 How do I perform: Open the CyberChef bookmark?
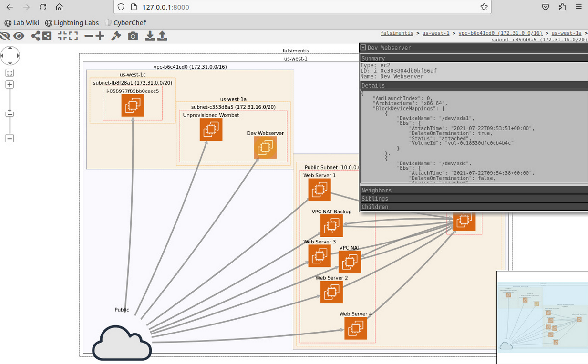click(125, 23)
